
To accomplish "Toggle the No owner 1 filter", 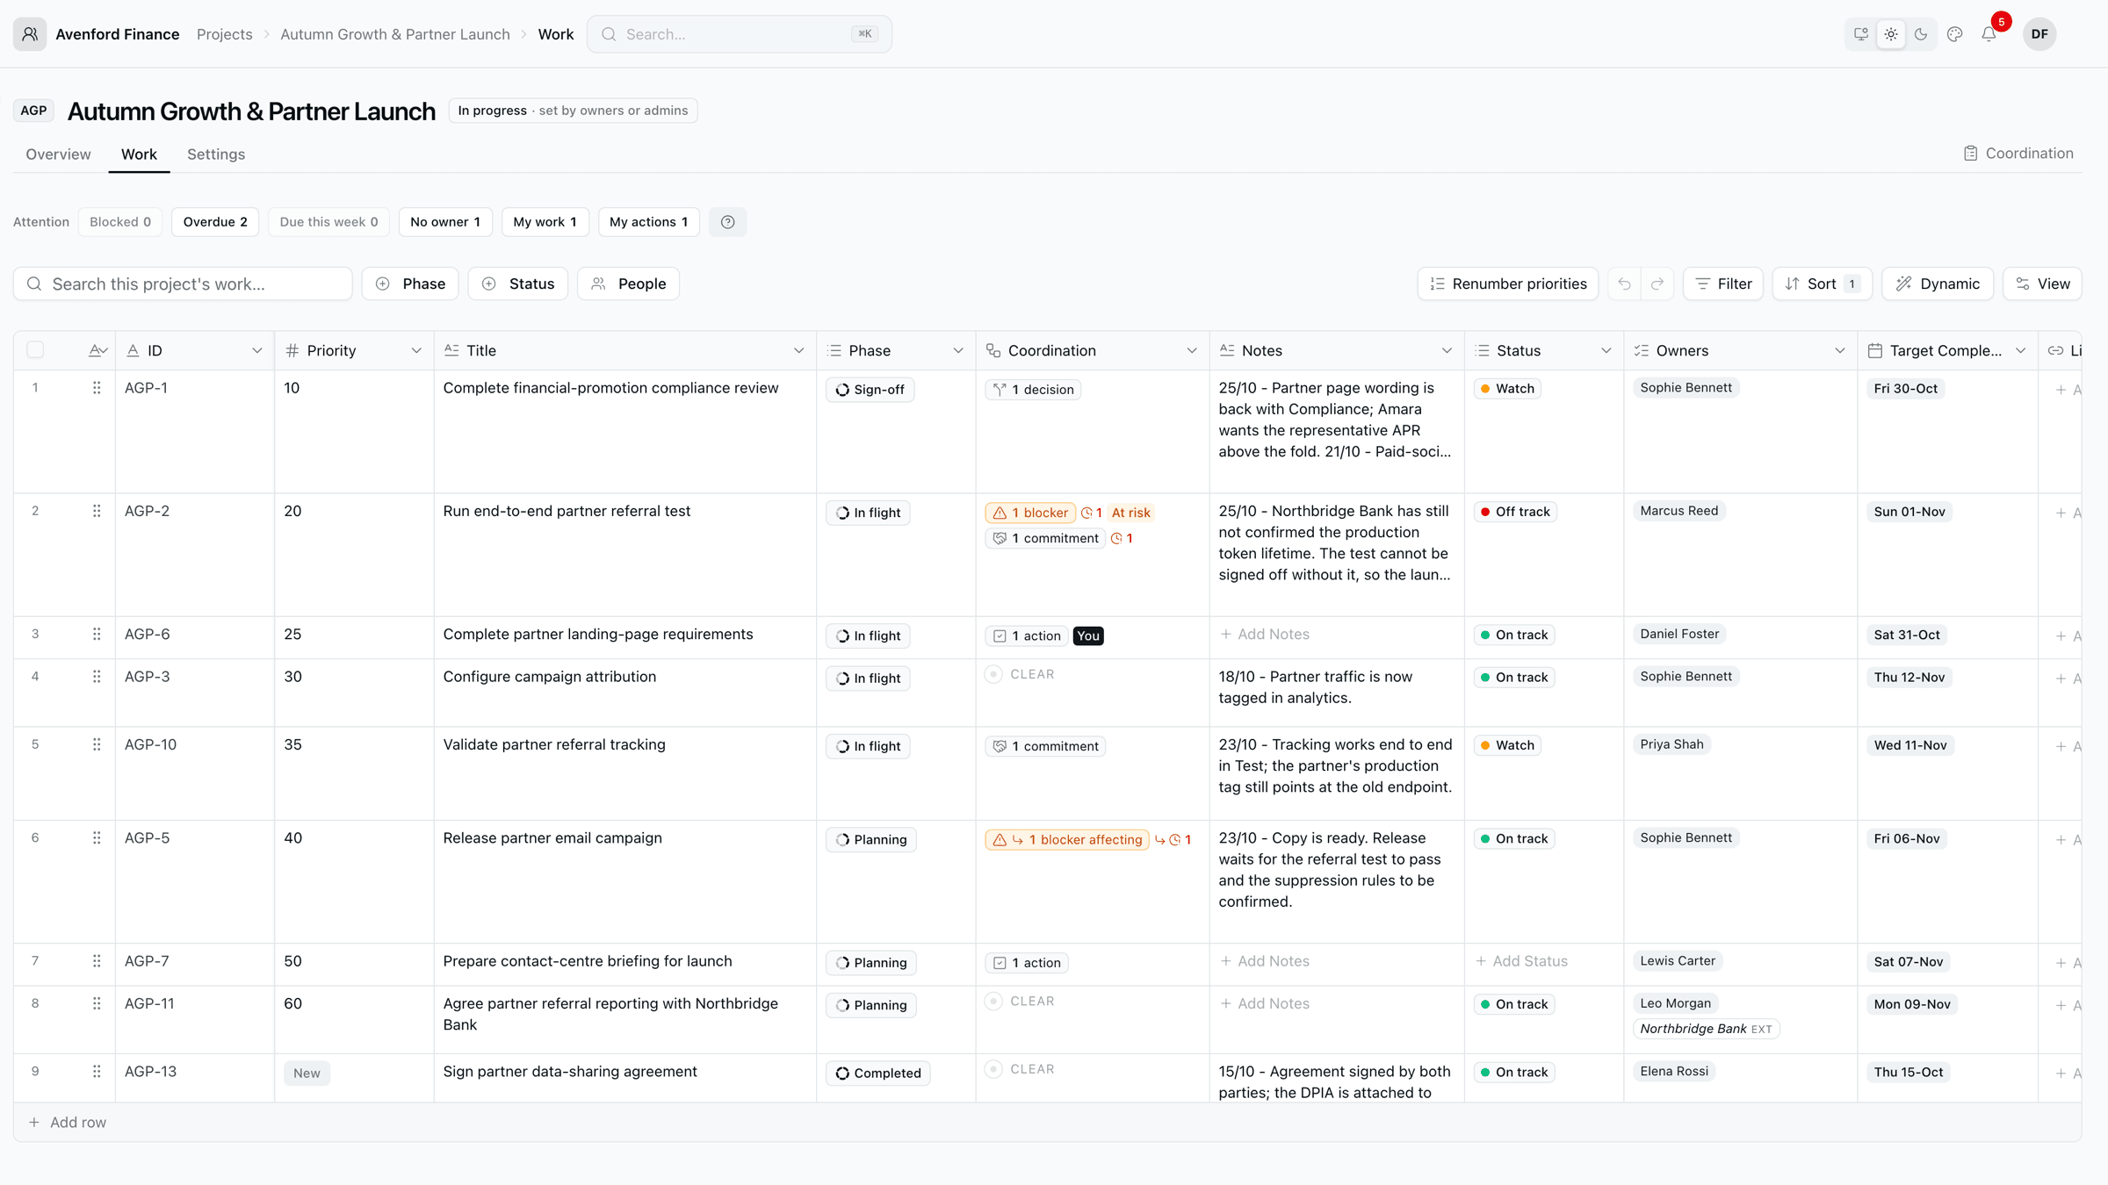I will 445,222.
